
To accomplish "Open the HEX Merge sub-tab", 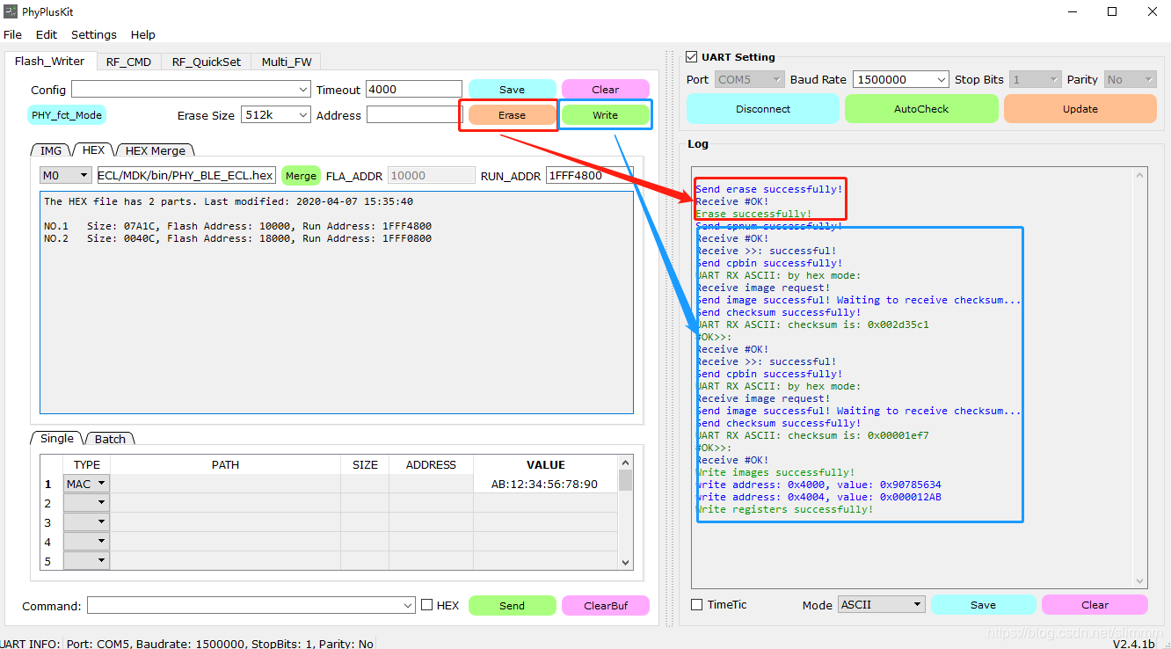I will point(155,150).
